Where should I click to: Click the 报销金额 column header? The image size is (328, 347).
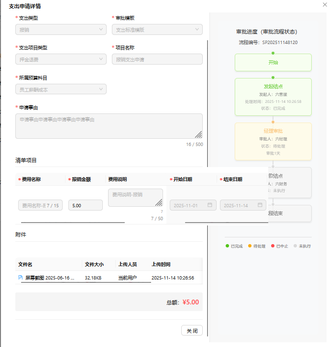[x=81, y=179]
